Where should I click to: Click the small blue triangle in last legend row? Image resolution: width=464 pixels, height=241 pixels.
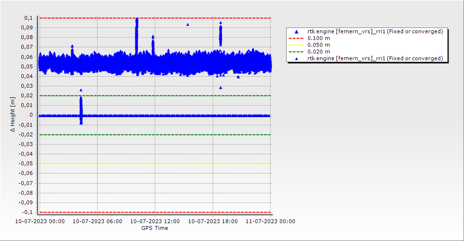click(x=297, y=58)
